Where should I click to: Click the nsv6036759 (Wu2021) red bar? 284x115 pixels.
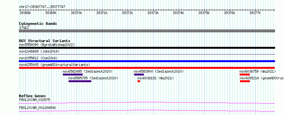(x=245, y=75)
